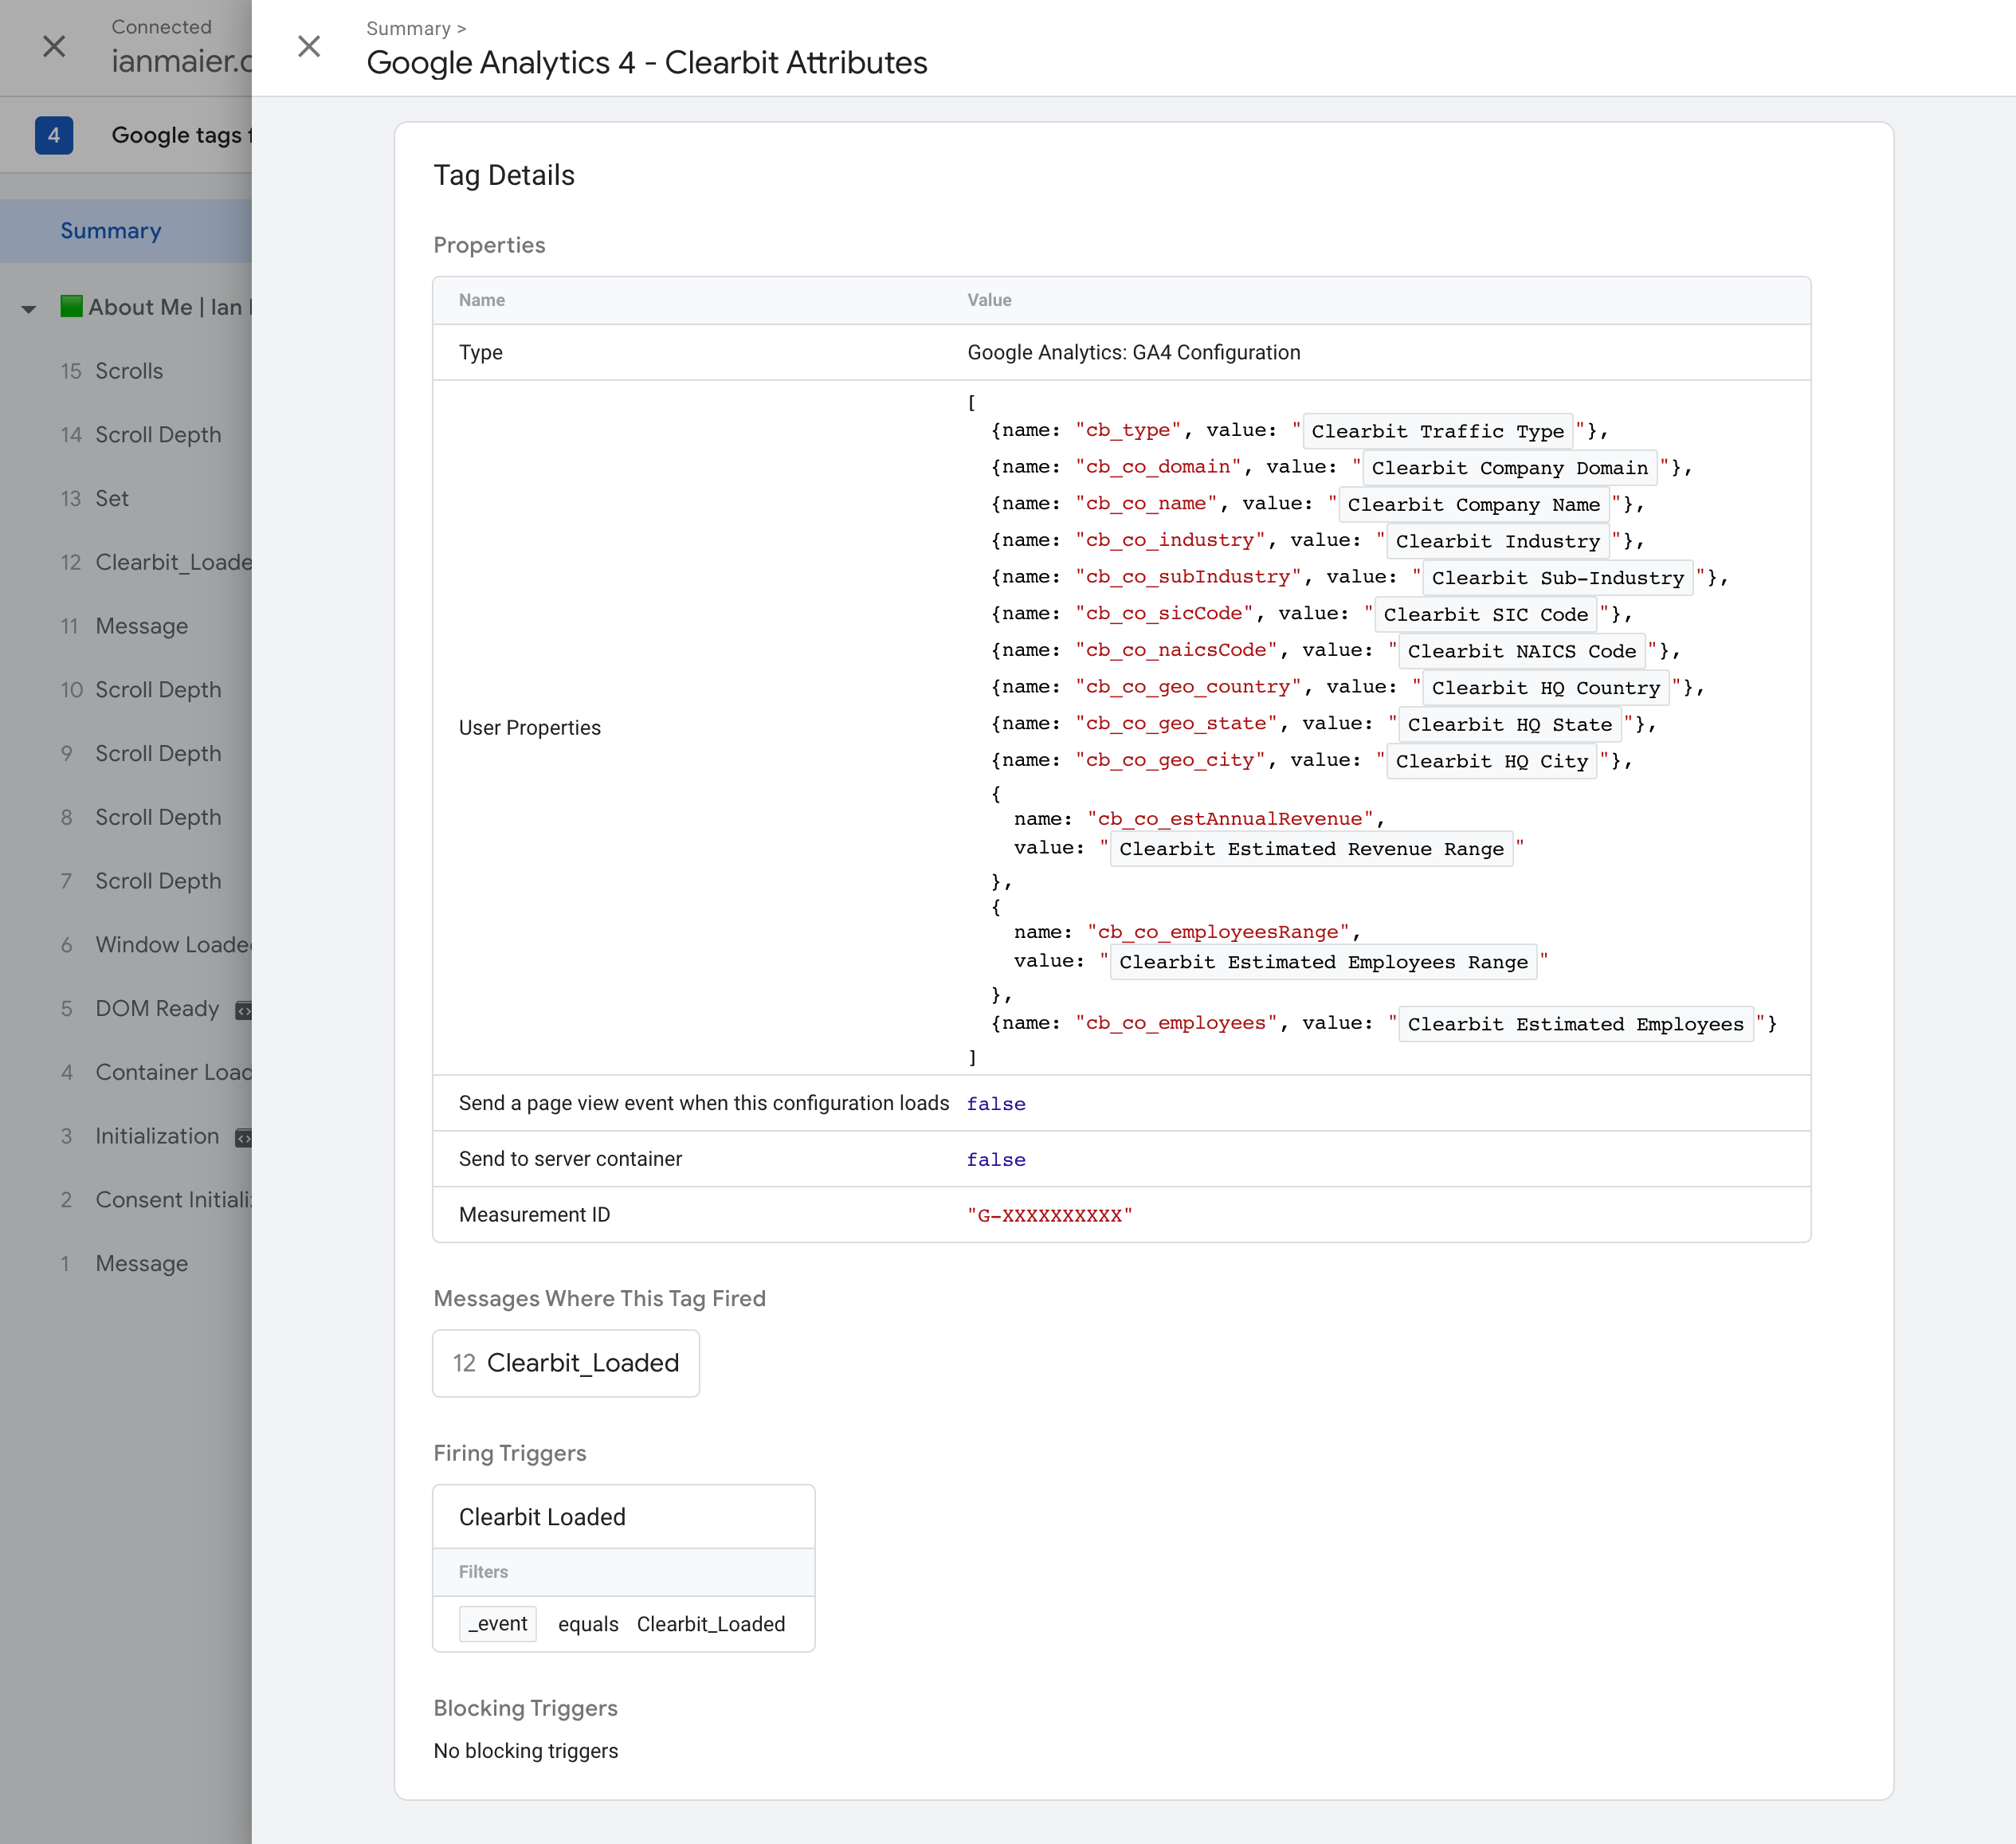Click Clearbit Estimated Revenue Range chip
This screenshot has width=2016, height=1844.
[1311, 849]
